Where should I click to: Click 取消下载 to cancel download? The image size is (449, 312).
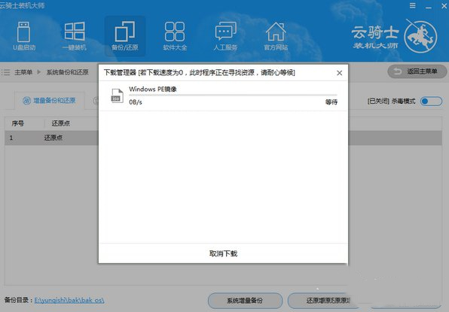[x=223, y=253]
